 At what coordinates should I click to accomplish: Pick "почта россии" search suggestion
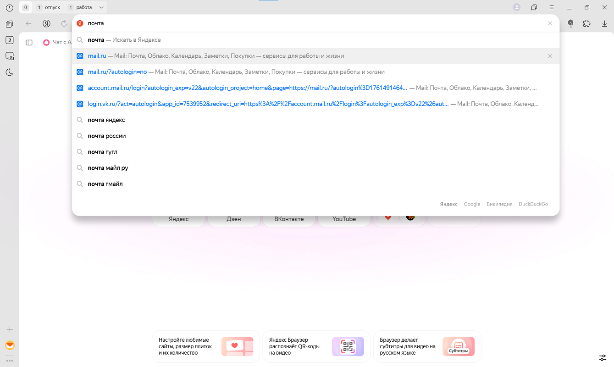[x=107, y=136]
